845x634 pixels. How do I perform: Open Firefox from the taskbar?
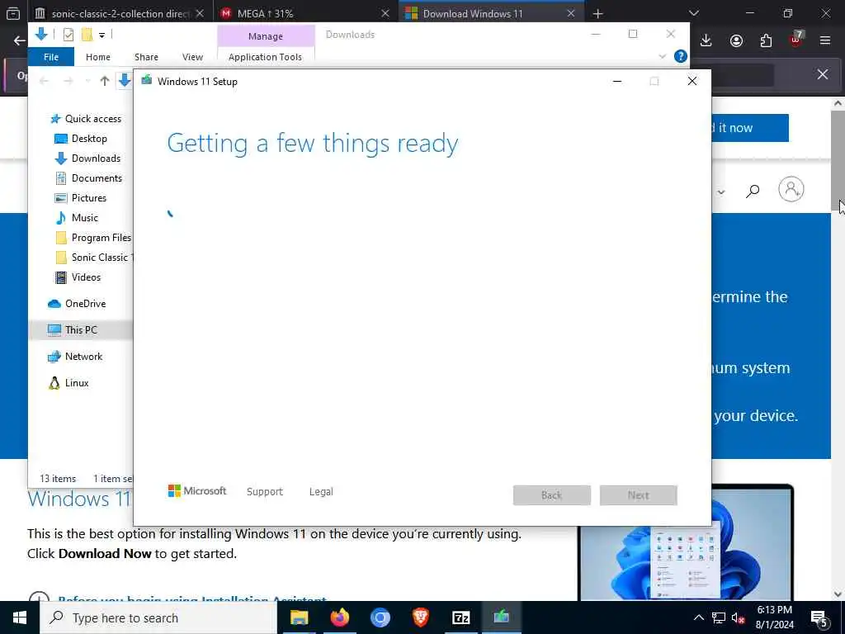click(339, 617)
